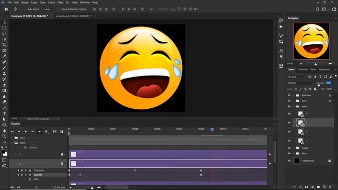
Task: Open the Kind filter dropdown
Action: [297, 77]
